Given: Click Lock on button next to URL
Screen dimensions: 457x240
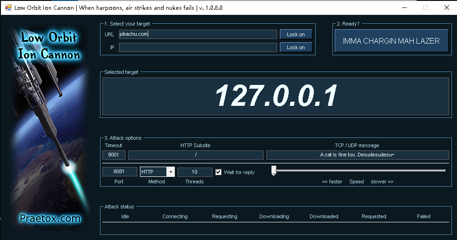Looking at the screenshot, I should click(296, 34).
